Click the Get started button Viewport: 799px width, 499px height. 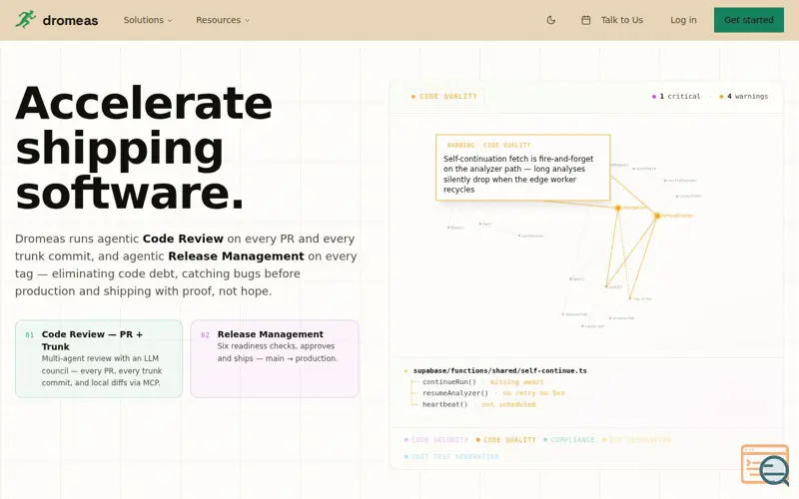748,20
